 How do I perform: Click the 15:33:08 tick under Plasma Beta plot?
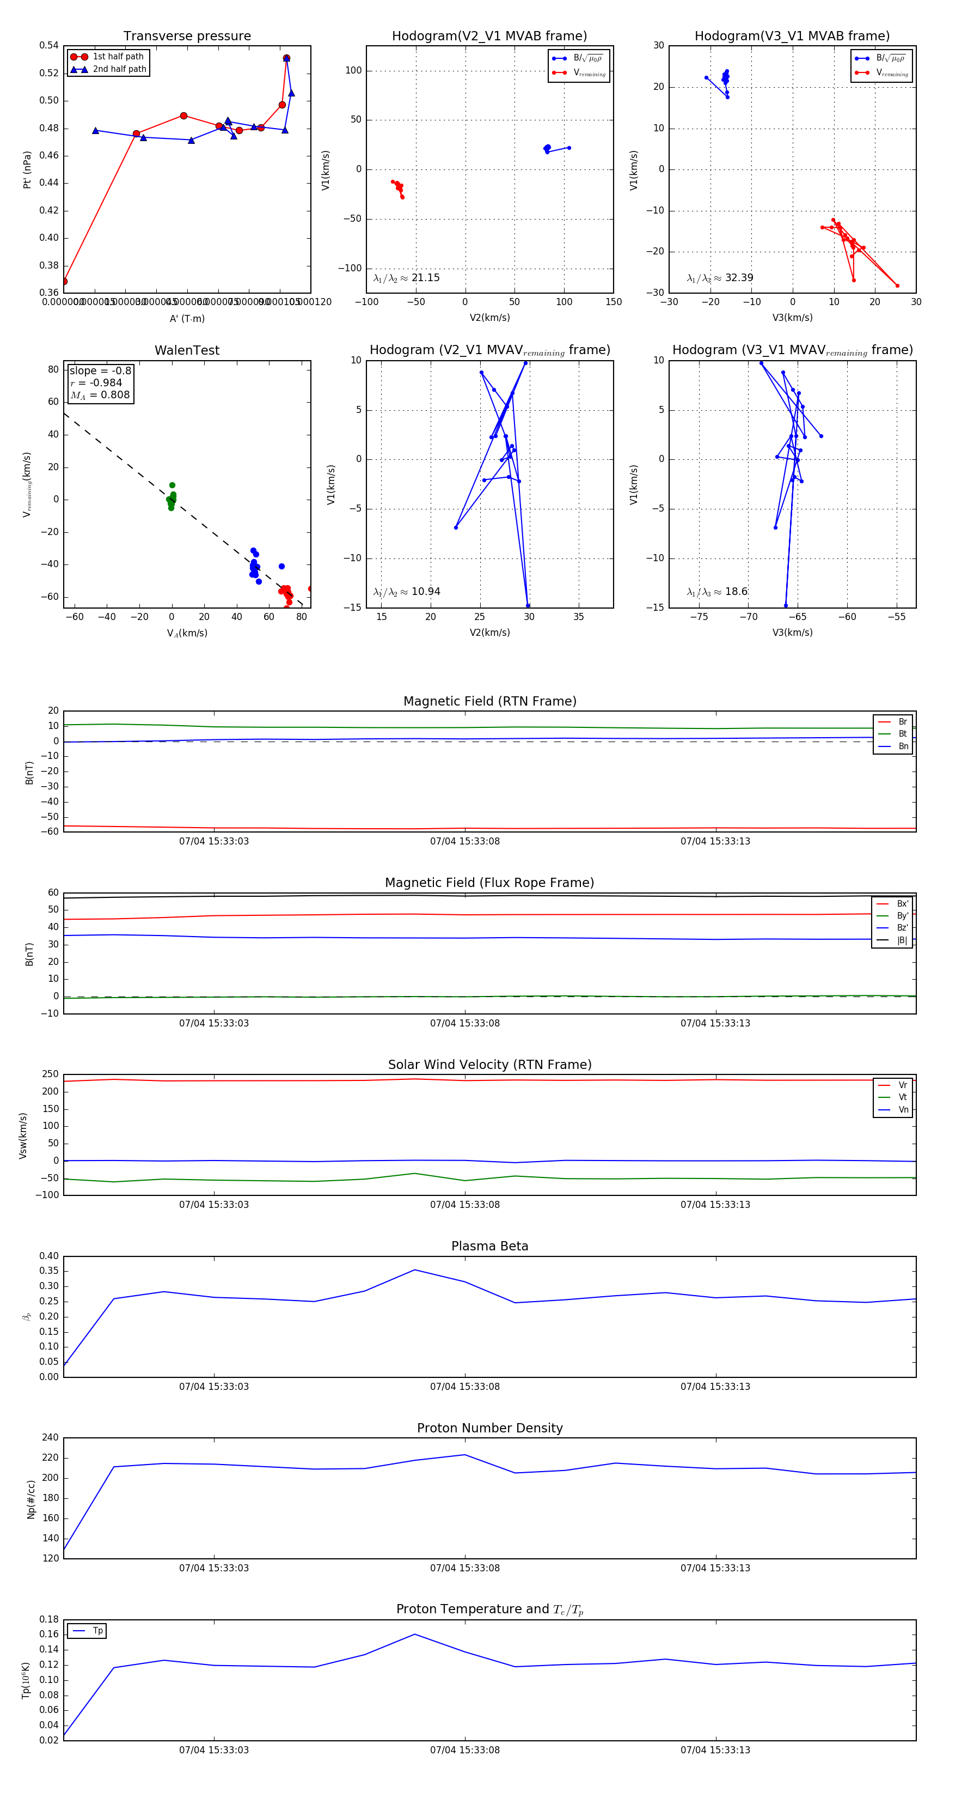[464, 1386]
